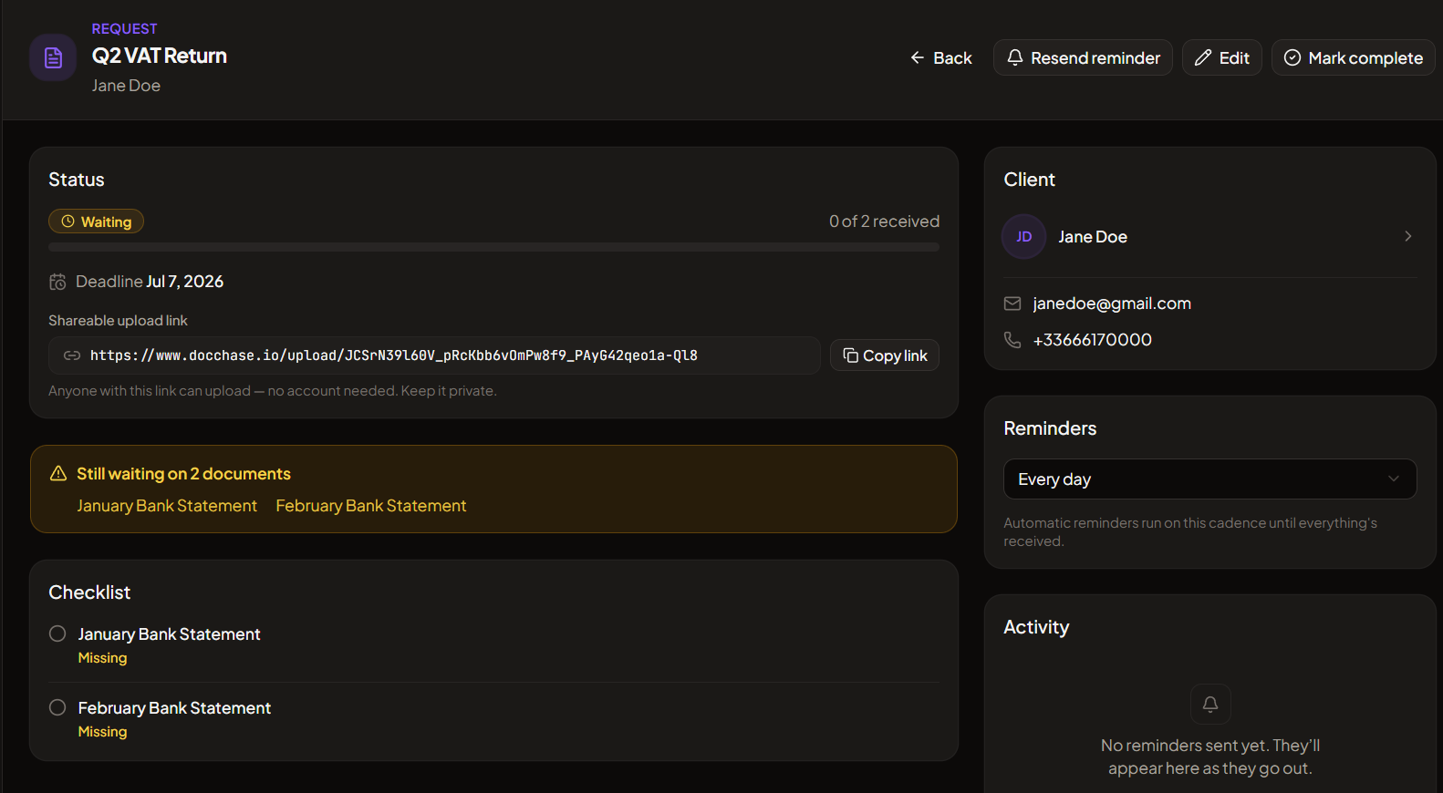Click the 0 of 2 received progress bar
Image resolution: width=1443 pixels, height=793 pixels.
pos(493,247)
